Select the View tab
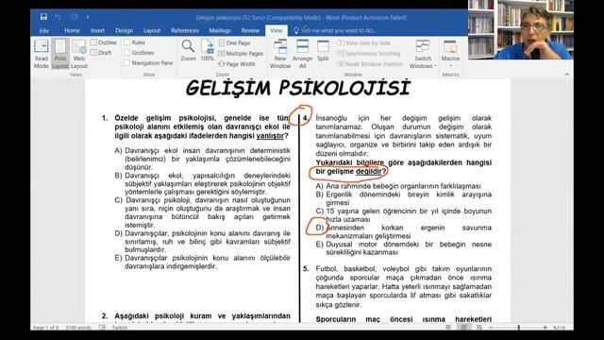This screenshot has width=604, height=340. pos(277,30)
